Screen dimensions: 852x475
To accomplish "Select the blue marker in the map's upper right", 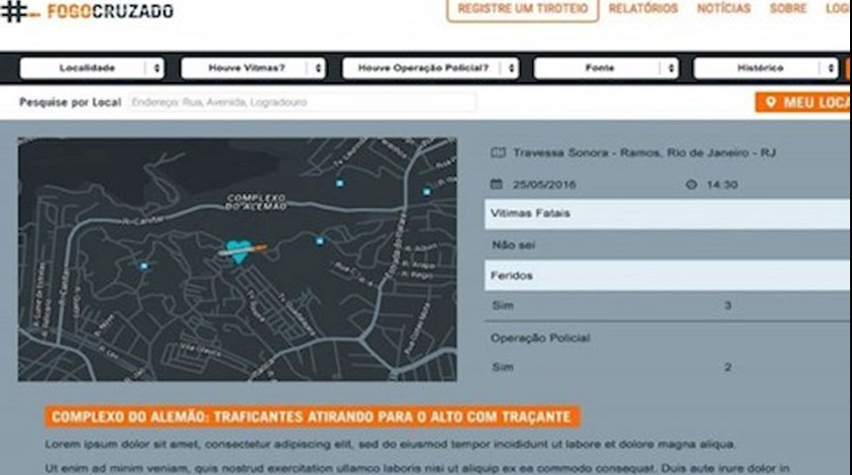I will [427, 191].
